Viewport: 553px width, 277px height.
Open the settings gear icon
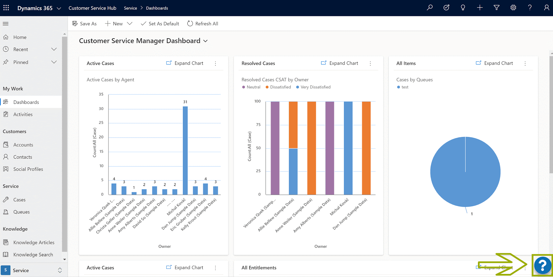point(513,8)
